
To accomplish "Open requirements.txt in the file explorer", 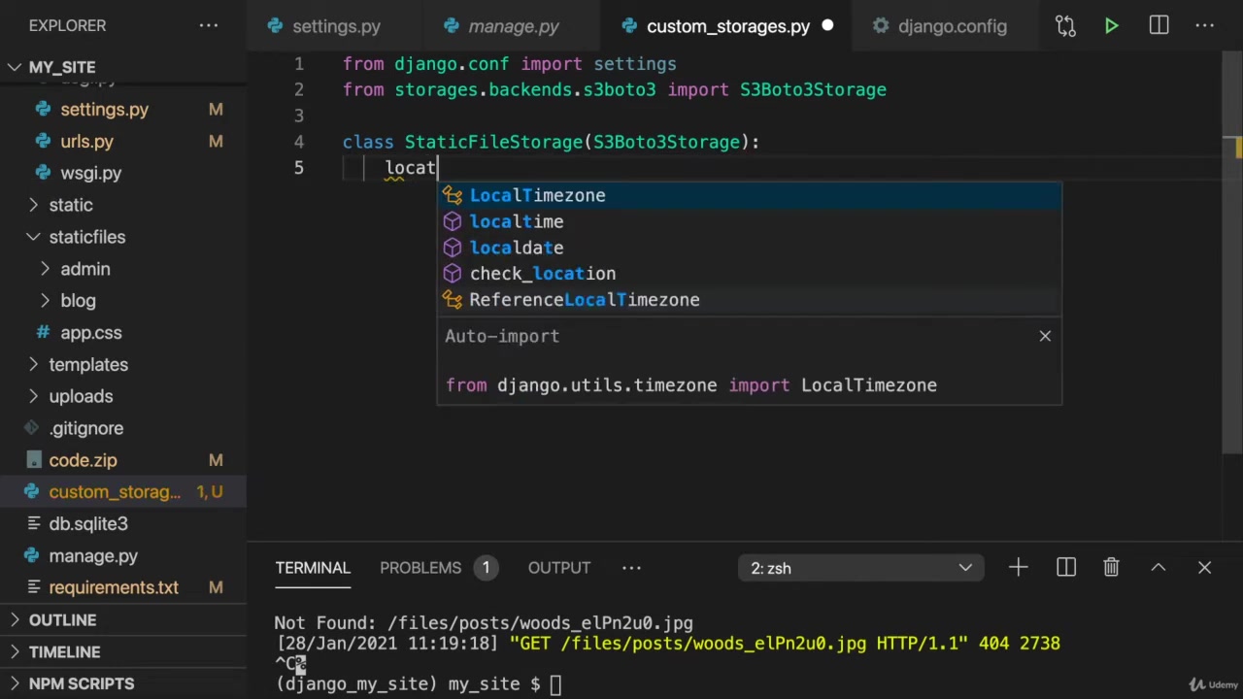I will 113,587.
